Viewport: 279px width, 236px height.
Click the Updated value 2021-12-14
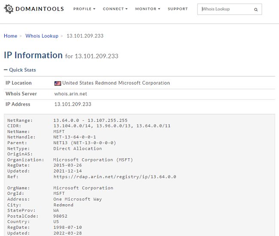[68, 171]
